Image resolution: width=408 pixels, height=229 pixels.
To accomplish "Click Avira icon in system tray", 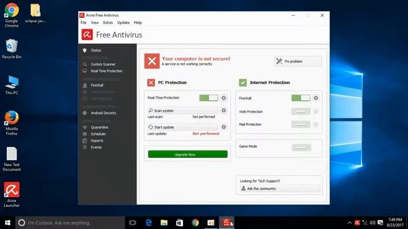I will [x=357, y=223].
